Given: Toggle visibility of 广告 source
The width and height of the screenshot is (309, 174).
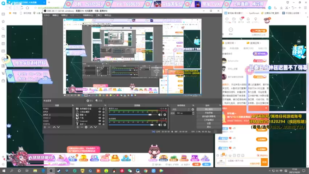Looking at the screenshot, I should 100,118.
